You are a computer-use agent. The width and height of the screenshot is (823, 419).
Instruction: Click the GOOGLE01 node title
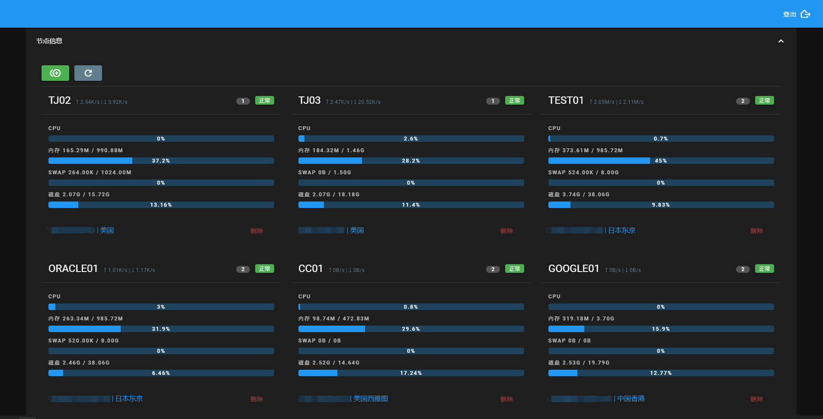click(573, 269)
